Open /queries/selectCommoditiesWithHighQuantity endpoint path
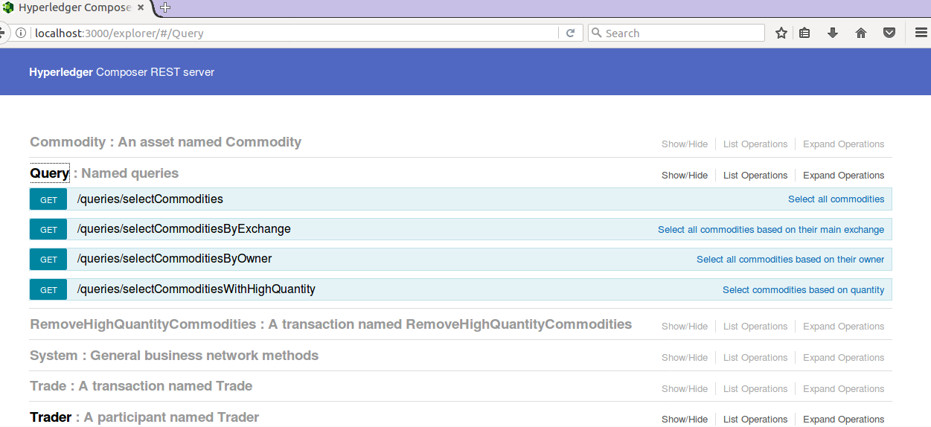 pos(196,289)
